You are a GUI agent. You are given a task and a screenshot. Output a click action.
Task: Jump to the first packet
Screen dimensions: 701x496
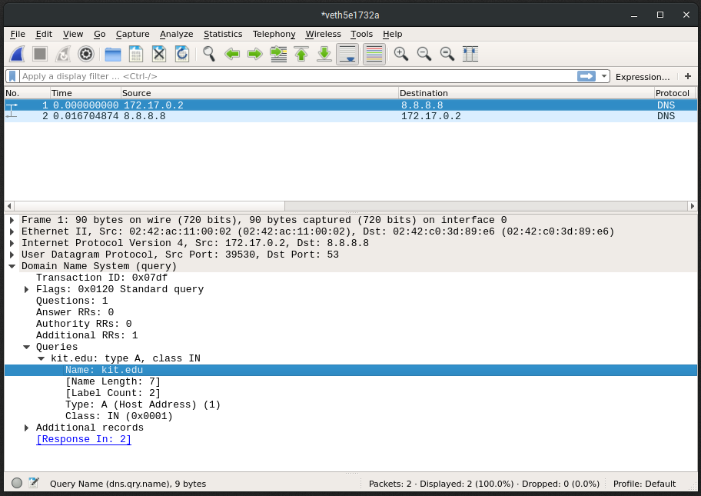pyautogui.click(x=301, y=54)
